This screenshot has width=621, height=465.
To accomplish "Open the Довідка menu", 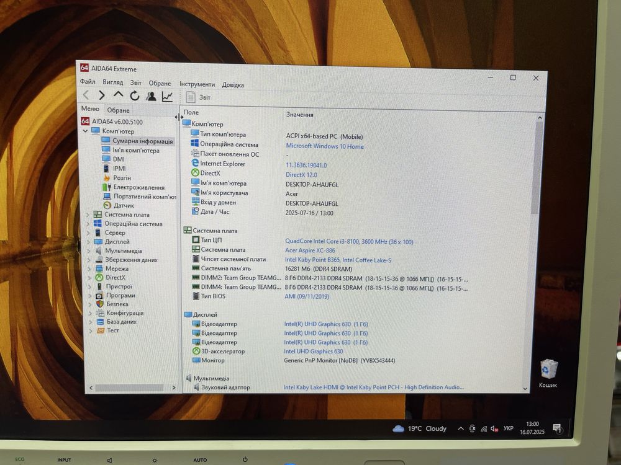I will point(232,84).
